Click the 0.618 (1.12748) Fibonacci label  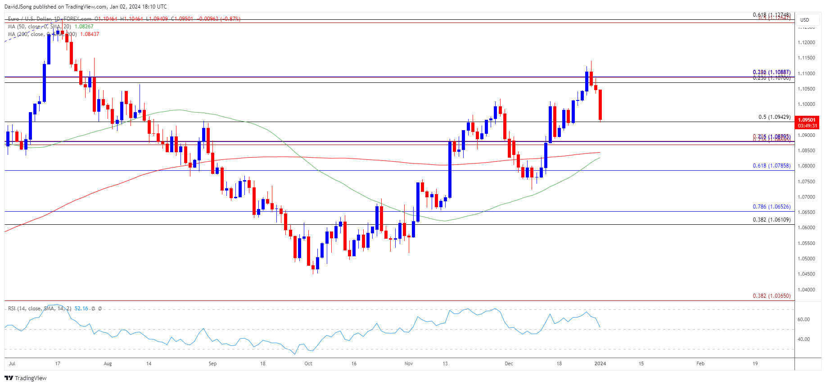772,15
